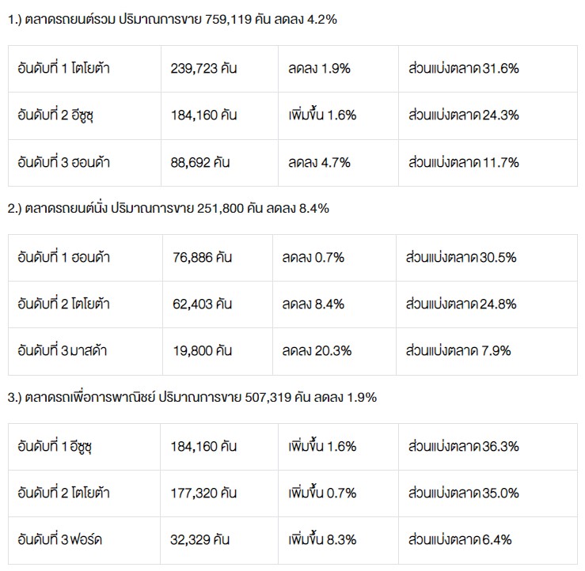The width and height of the screenshot is (585, 571).
Task: Select the ลดลง 4.7% cell
Action: pos(319,163)
